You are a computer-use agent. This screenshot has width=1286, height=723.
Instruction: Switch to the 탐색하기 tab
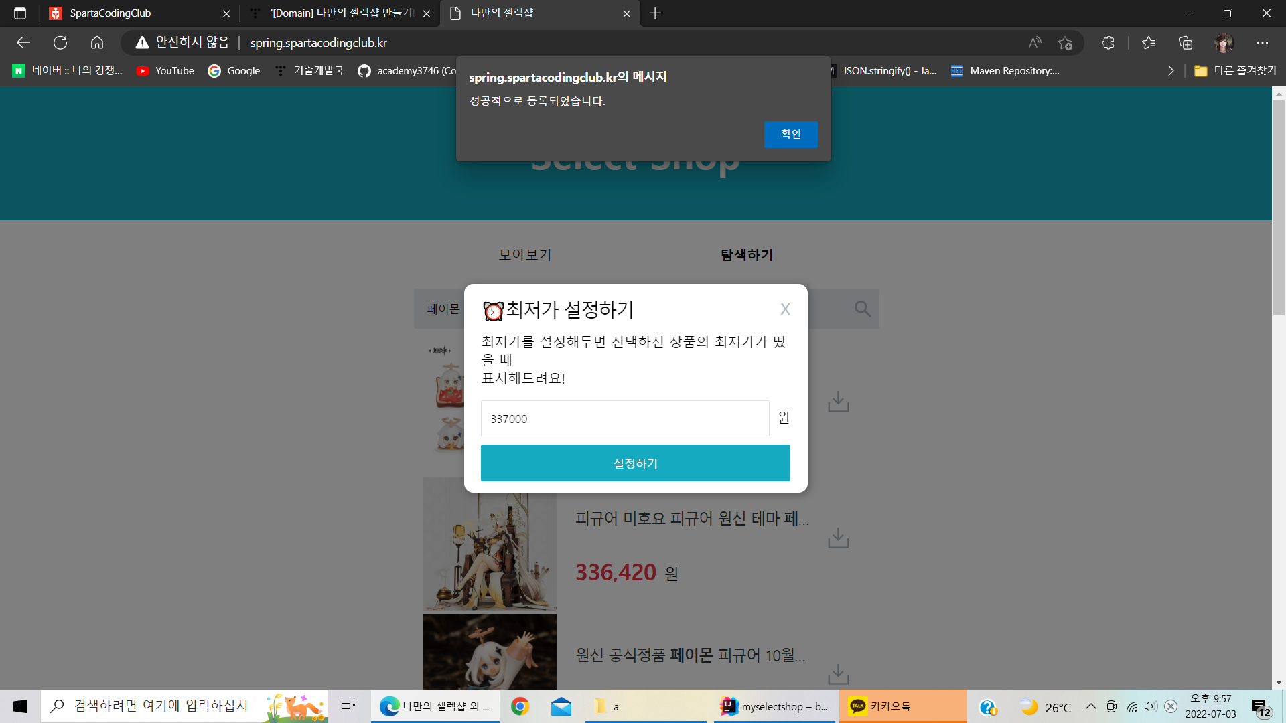746,255
